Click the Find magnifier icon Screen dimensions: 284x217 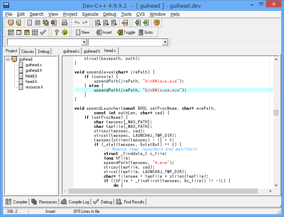(x=98, y=23)
